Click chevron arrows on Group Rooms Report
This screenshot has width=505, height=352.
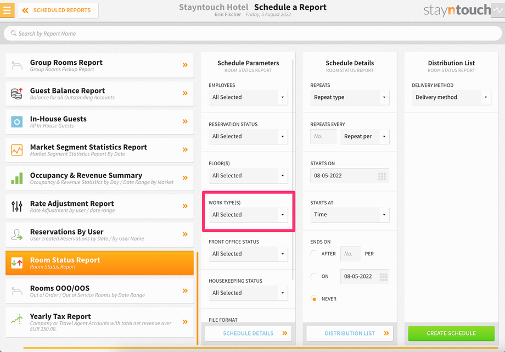(185, 65)
